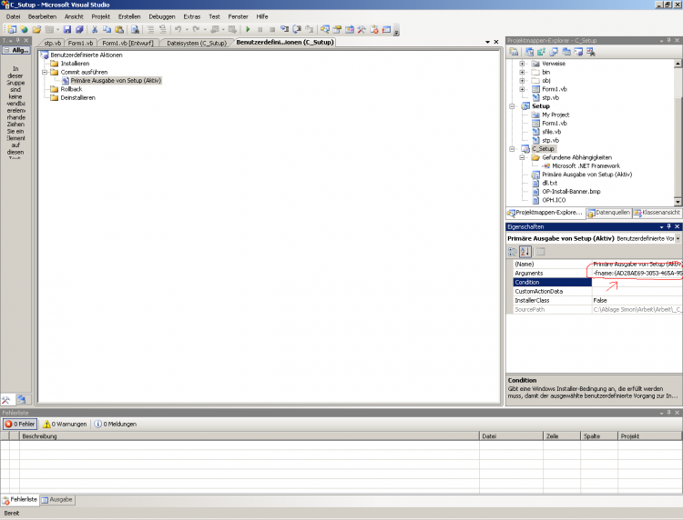Expand the obj folder node
The width and height of the screenshot is (683, 520).
522,80
